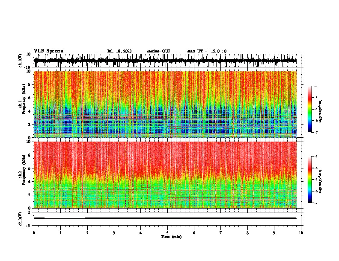This screenshot has width=339, height=261.
Task: Click time axis tick label "7"
Action: pos(221,233)
